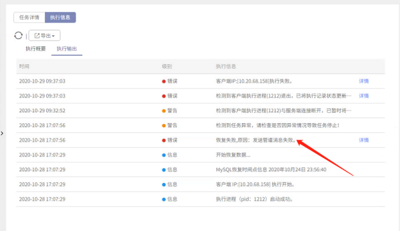Click blue 信息 level of MySQL恢复时间点 row
The width and height of the screenshot is (400, 231).
(x=170, y=169)
